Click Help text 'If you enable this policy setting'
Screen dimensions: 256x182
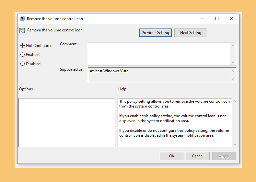point(146,116)
